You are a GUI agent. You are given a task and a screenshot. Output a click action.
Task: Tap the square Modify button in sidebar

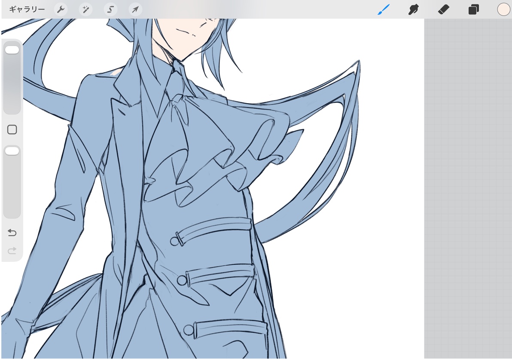coord(12,129)
